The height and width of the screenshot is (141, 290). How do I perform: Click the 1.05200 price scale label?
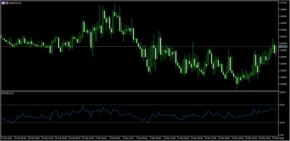coord(283,84)
